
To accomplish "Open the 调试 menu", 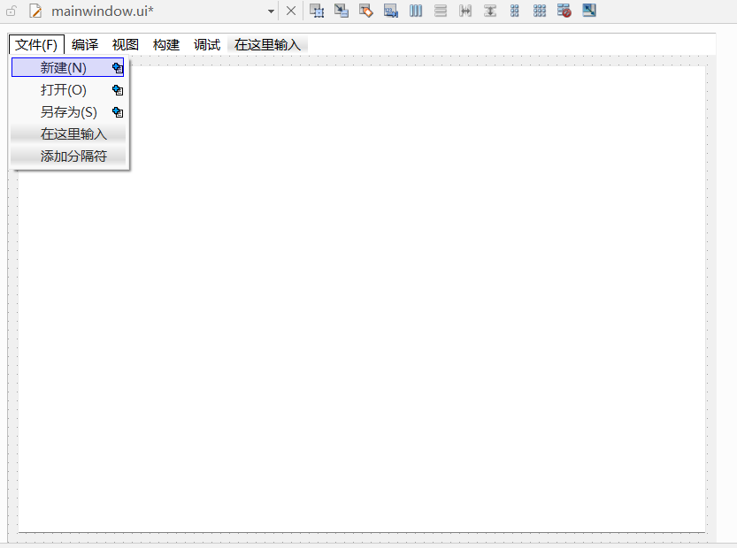I will click(x=207, y=45).
